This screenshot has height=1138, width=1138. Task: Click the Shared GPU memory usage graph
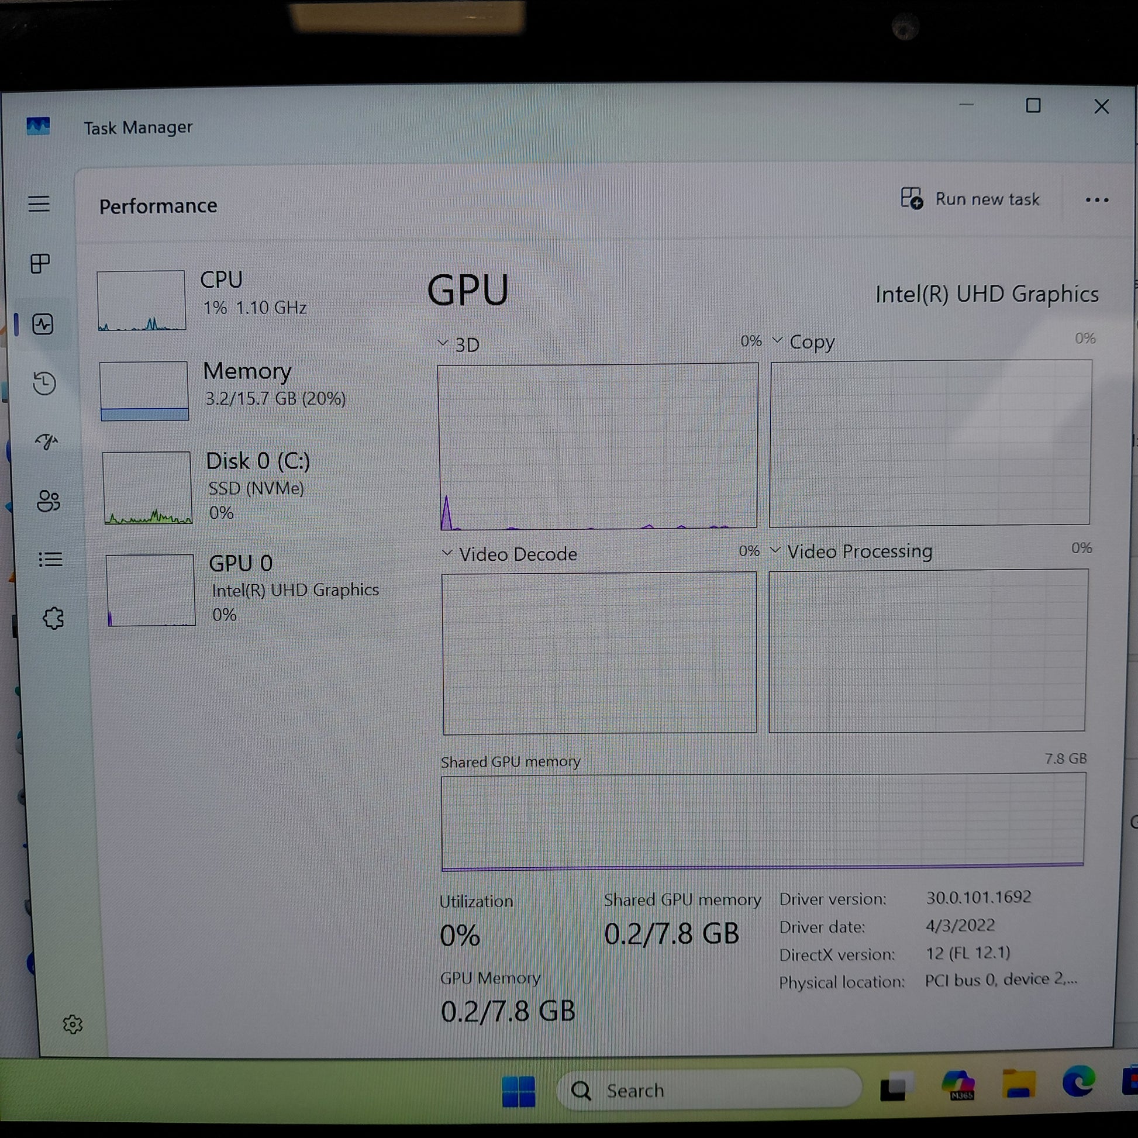(763, 821)
